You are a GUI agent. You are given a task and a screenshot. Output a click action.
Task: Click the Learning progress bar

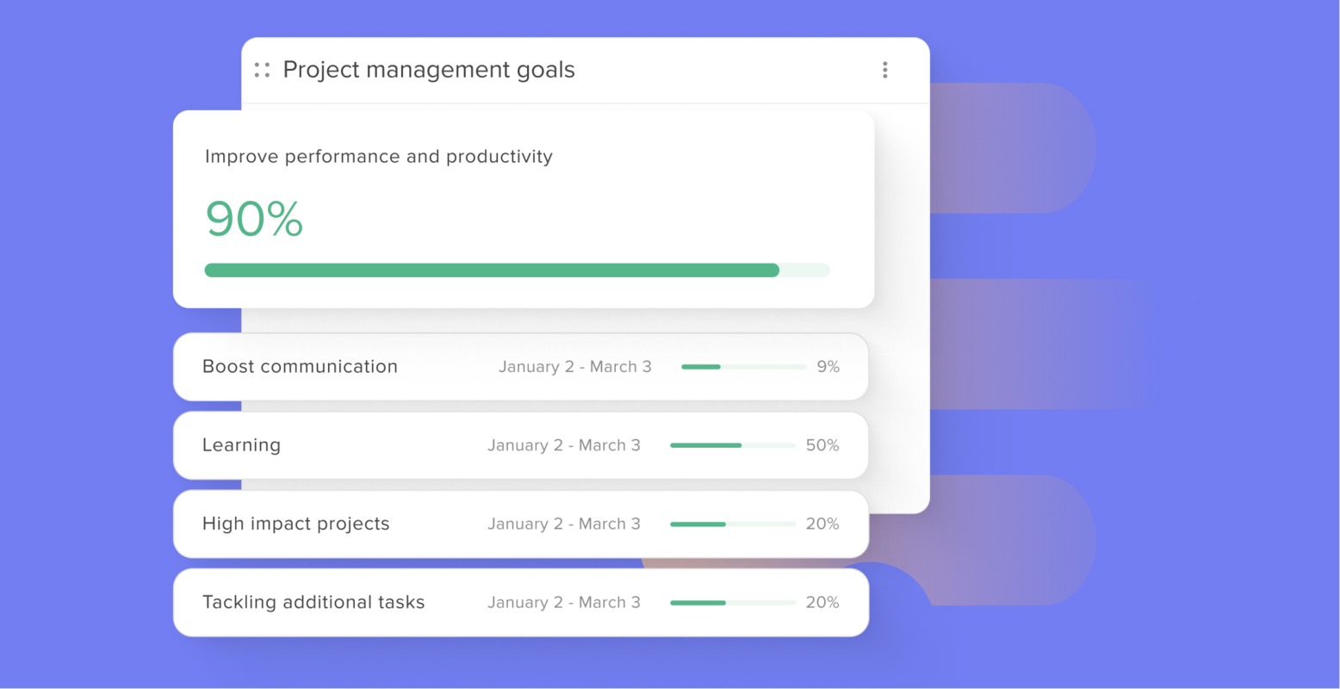[x=732, y=445]
